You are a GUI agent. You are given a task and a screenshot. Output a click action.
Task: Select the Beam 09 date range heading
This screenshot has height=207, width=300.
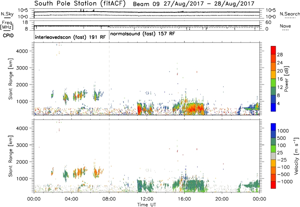[x=193, y=4]
